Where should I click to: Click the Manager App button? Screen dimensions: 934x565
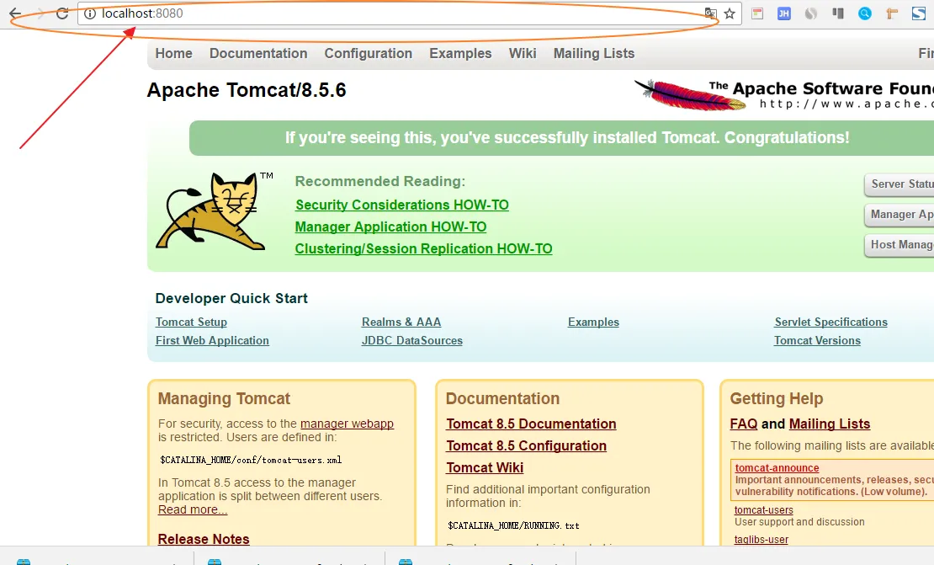[900, 215]
